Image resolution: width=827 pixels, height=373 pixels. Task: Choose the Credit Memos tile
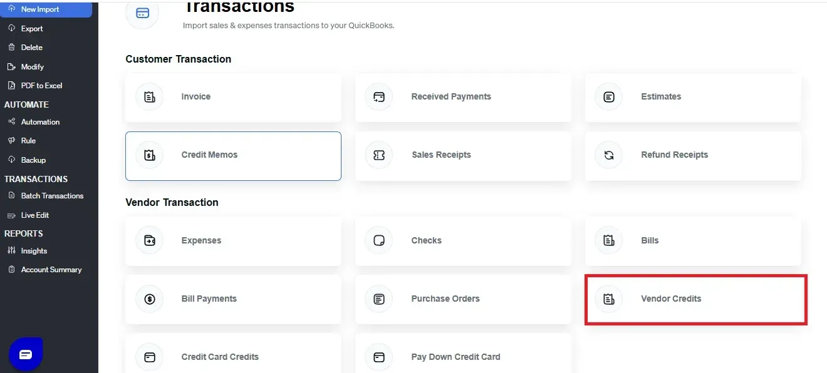(233, 155)
